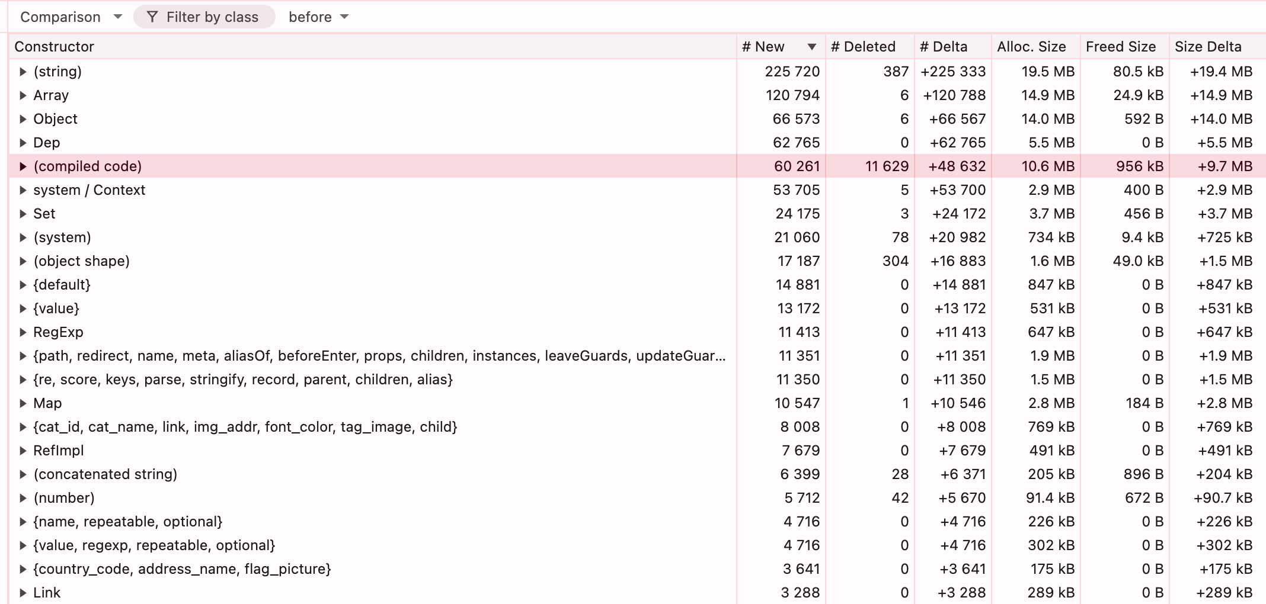Click the # New sort arrow icon
The image size is (1266, 604).
click(811, 47)
